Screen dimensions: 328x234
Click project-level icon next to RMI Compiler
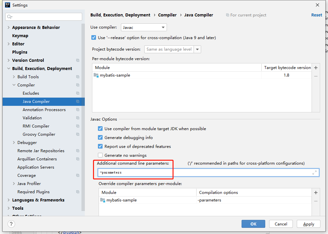point(78,126)
